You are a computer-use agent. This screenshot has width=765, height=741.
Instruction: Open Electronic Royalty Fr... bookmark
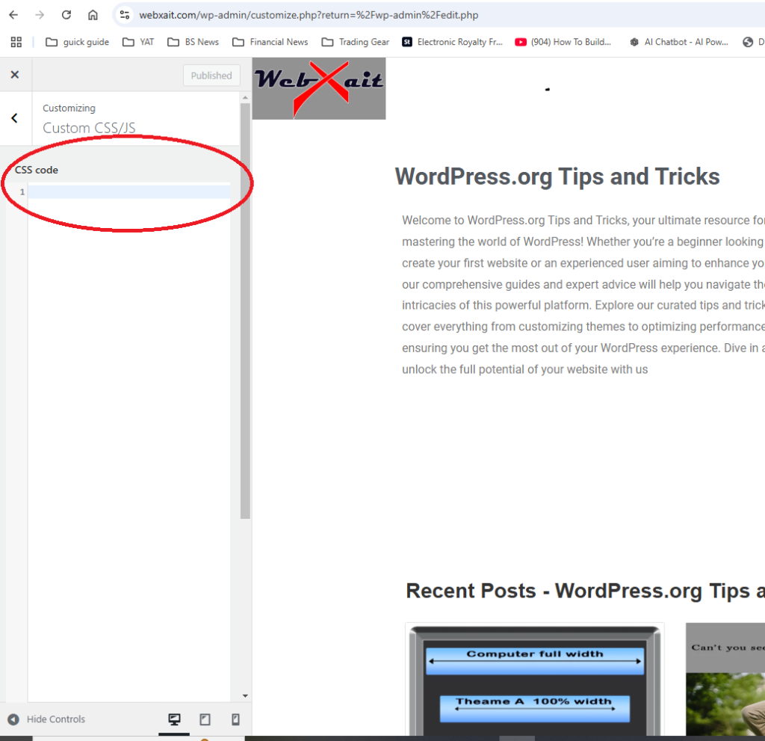[x=452, y=42]
